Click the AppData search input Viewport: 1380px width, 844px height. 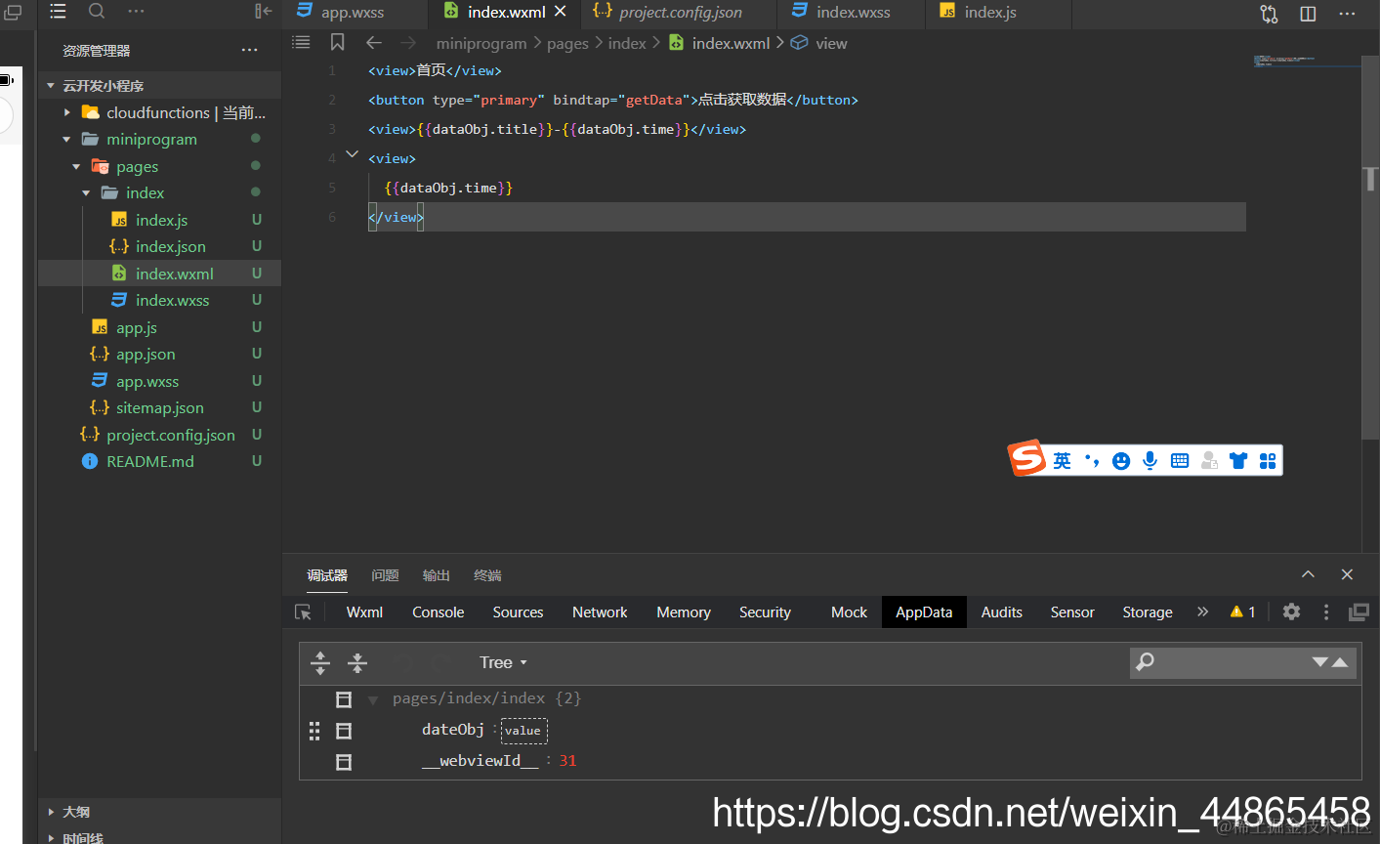[1231, 662]
